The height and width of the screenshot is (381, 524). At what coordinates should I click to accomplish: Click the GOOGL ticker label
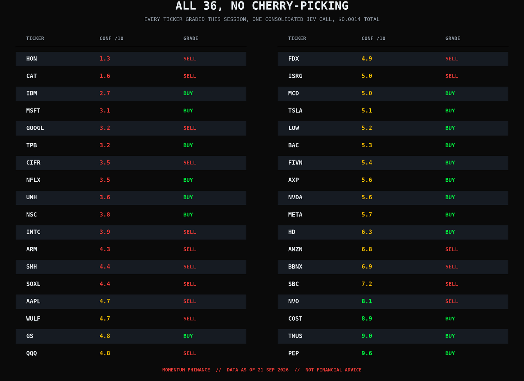pos(35,128)
